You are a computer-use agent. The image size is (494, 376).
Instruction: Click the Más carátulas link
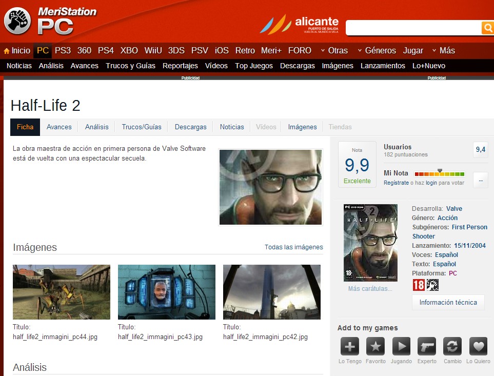click(370, 288)
